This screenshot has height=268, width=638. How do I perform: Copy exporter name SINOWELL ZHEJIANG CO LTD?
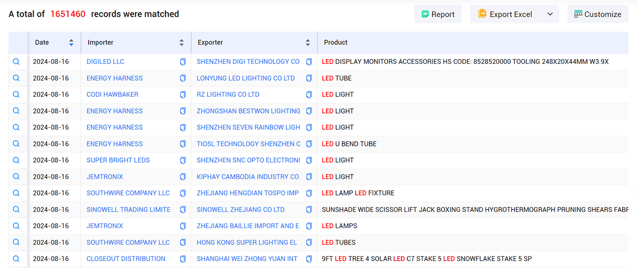[309, 209]
